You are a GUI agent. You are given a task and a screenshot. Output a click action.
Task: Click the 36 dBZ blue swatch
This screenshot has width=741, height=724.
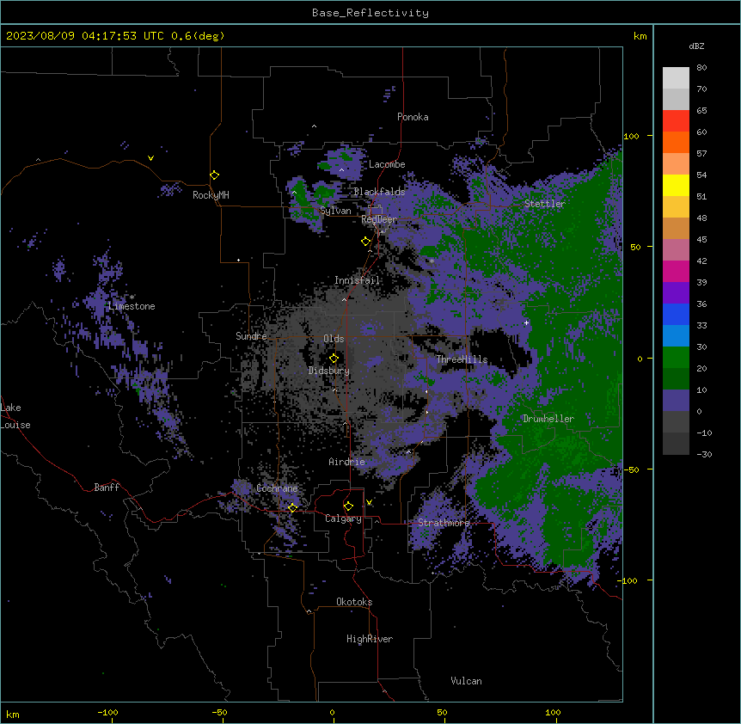676,314
